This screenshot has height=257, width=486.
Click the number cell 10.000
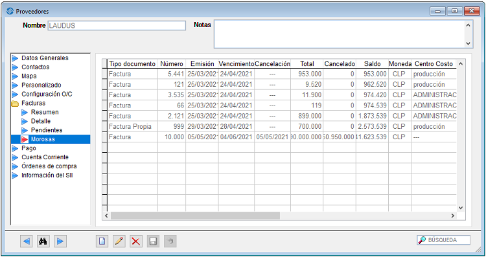coord(172,137)
